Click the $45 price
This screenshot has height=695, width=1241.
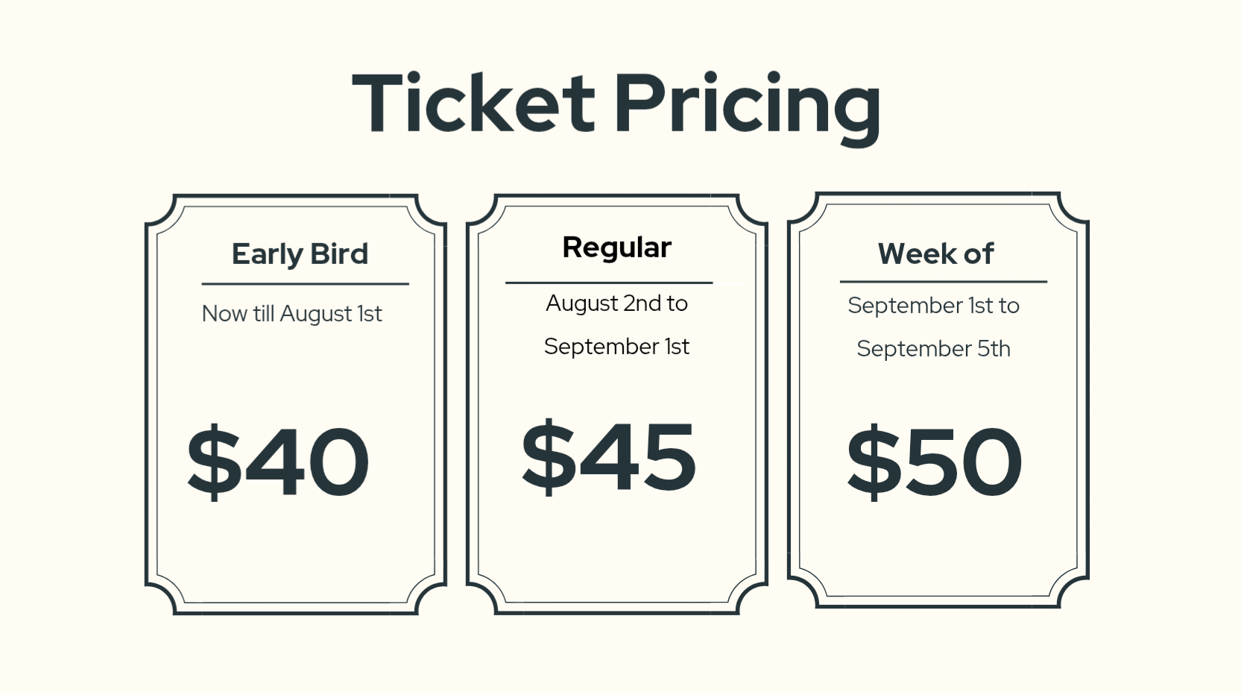click(x=609, y=456)
